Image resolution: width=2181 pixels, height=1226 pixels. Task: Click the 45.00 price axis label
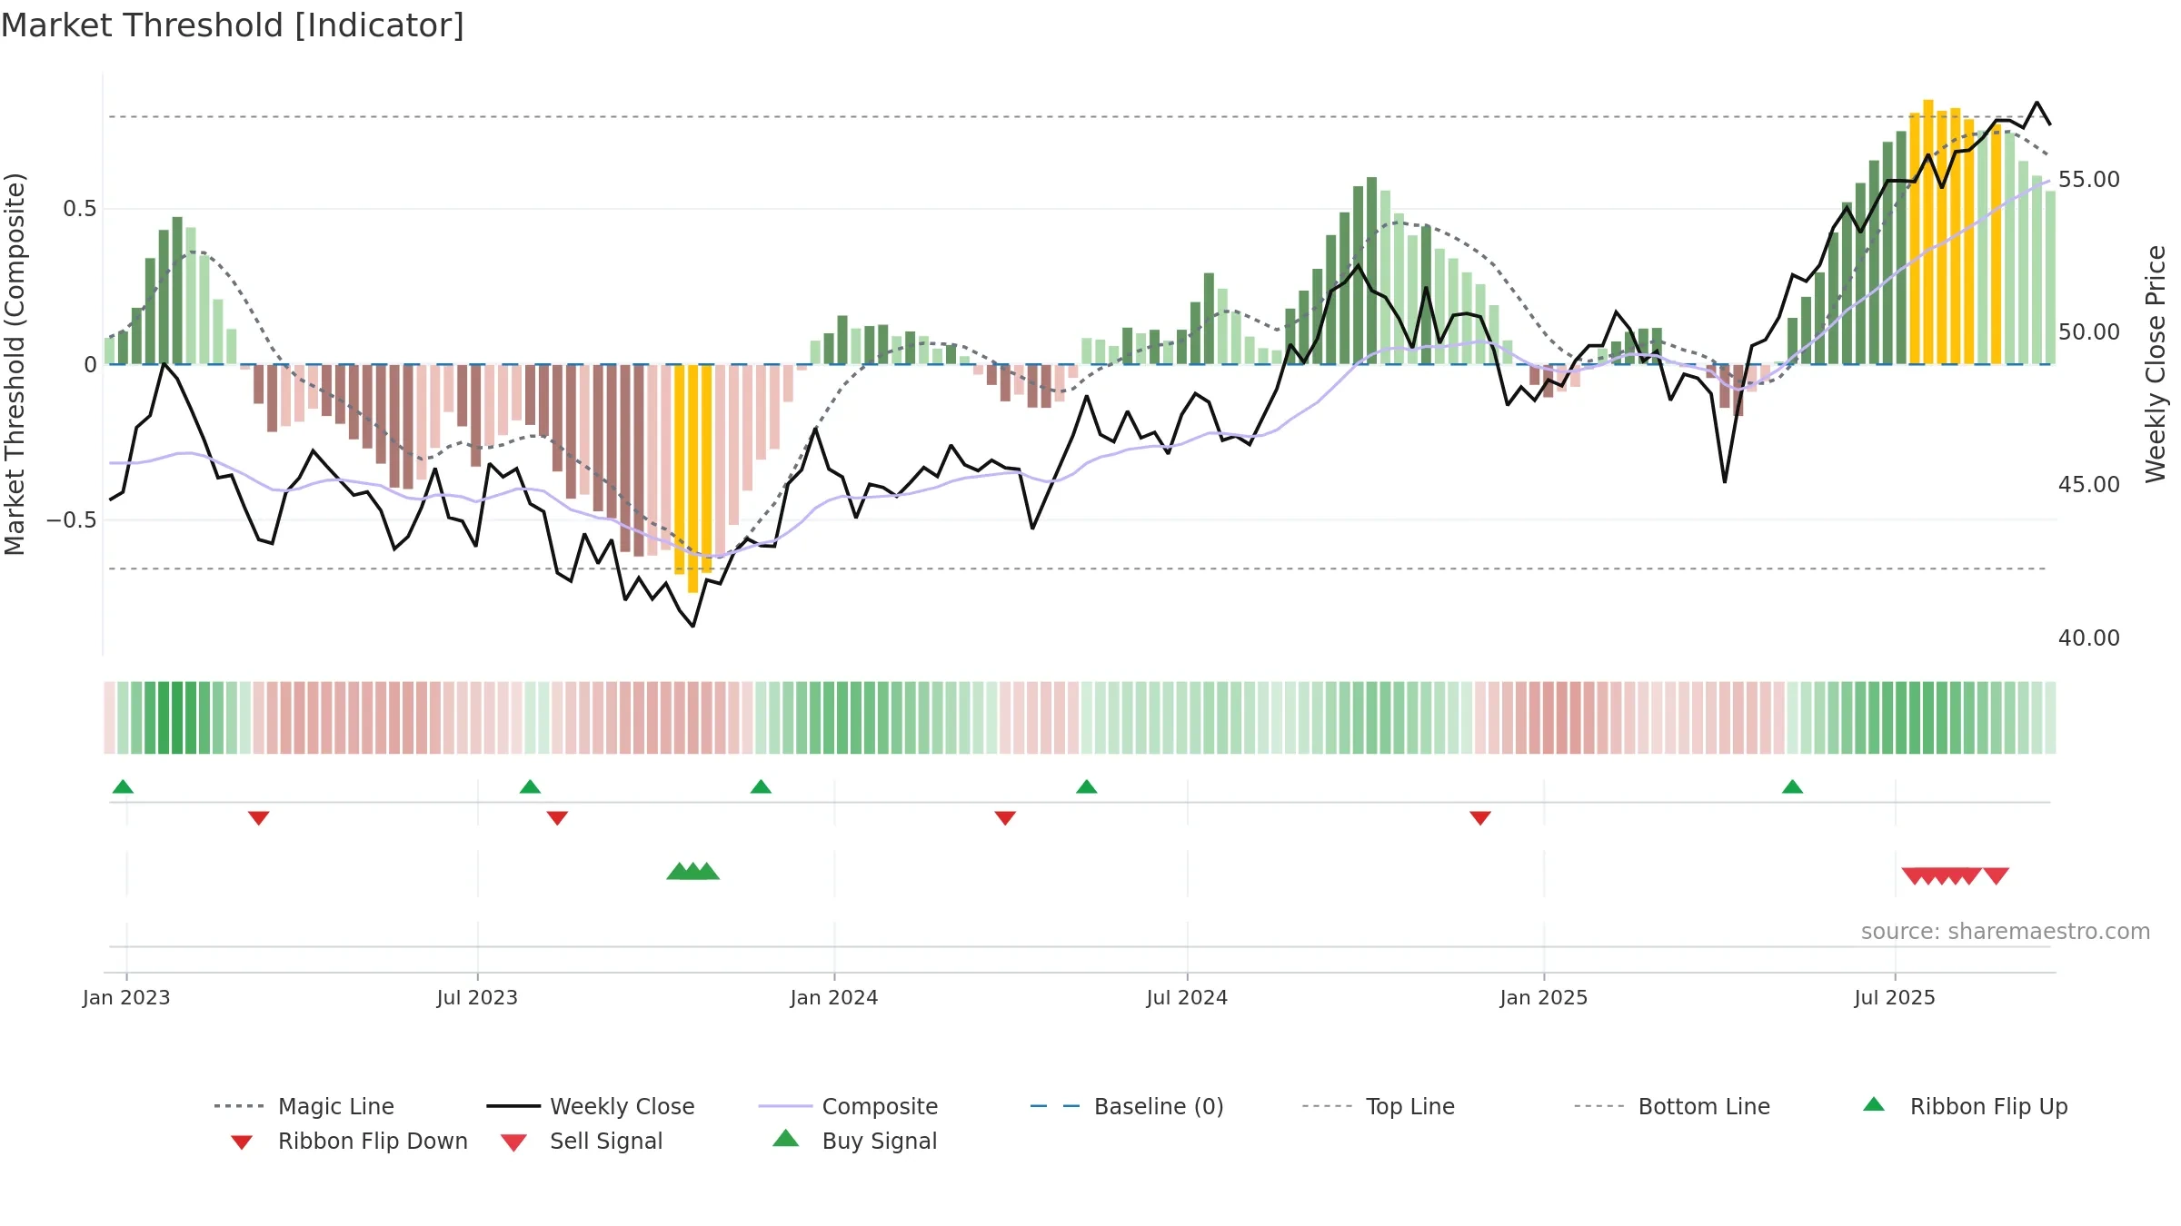pyautogui.click(x=2089, y=485)
